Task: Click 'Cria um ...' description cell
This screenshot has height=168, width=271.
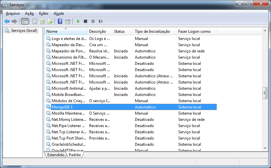Action: (98, 45)
